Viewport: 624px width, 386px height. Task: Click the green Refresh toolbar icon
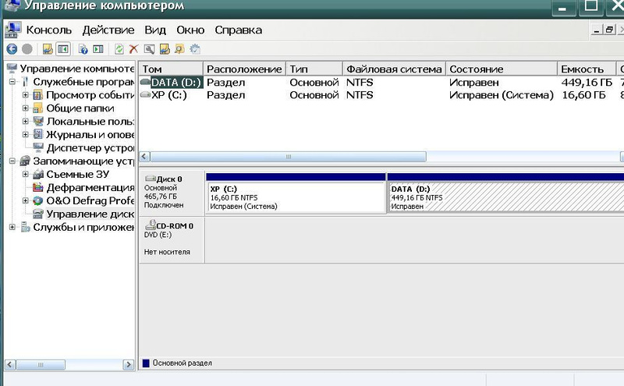(119, 48)
